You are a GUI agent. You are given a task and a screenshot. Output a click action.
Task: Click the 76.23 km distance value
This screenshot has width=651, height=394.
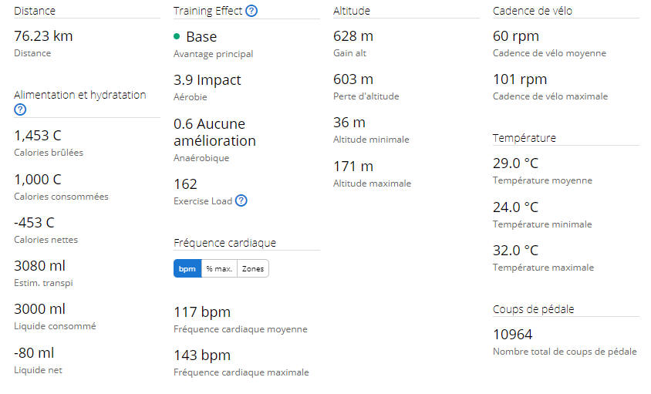click(43, 36)
